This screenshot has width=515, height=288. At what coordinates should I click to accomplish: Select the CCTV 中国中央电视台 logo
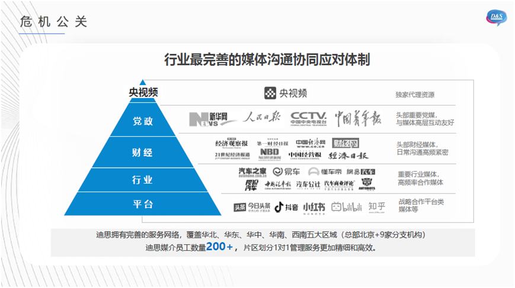[308, 118]
